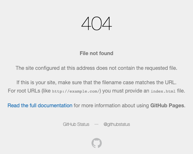
Task: Click the bold GitHub Pages text
Action: pos(167,106)
